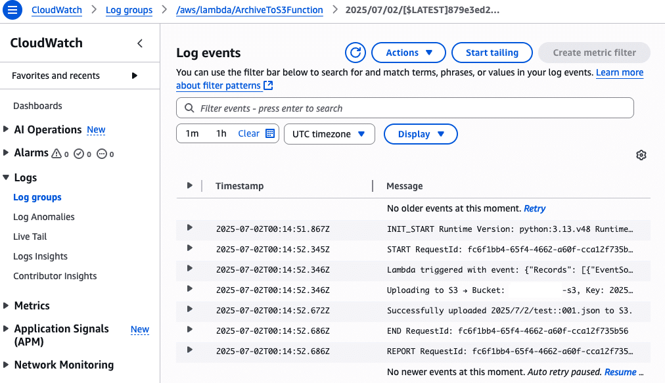Select Logs Insights in sidebar
Viewport: 665px width, 383px height.
pos(40,256)
